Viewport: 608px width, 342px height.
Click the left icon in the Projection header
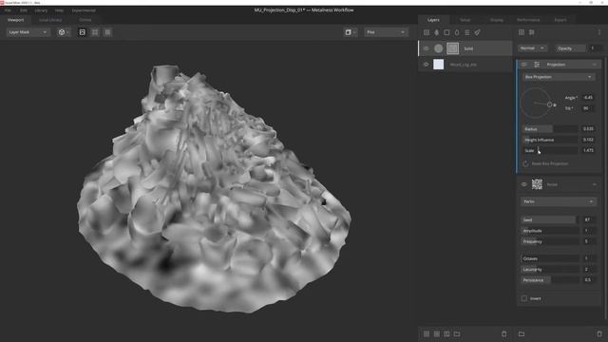(524, 65)
